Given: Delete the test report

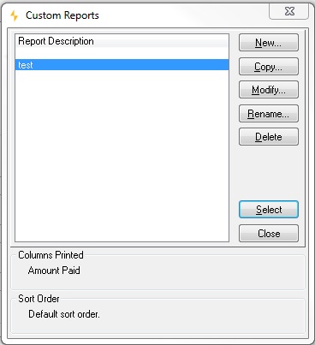Looking at the screenshot, I should [x=269, y=137].
